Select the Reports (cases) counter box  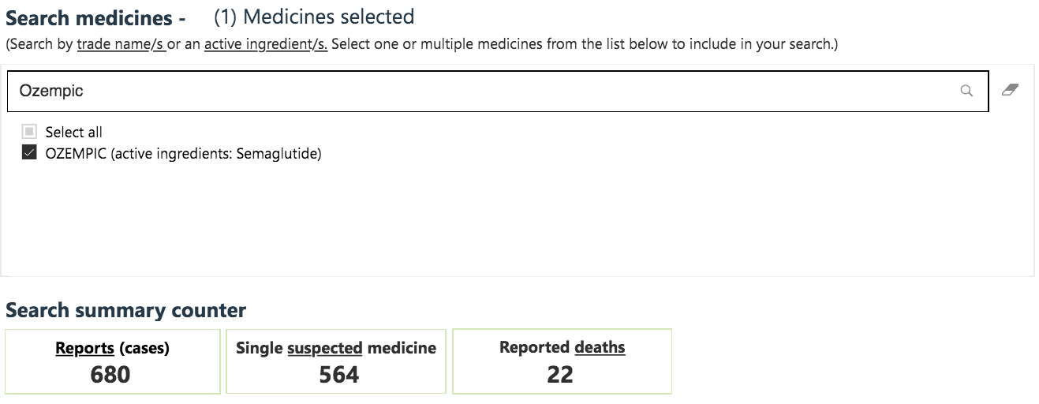coord(112,361)
